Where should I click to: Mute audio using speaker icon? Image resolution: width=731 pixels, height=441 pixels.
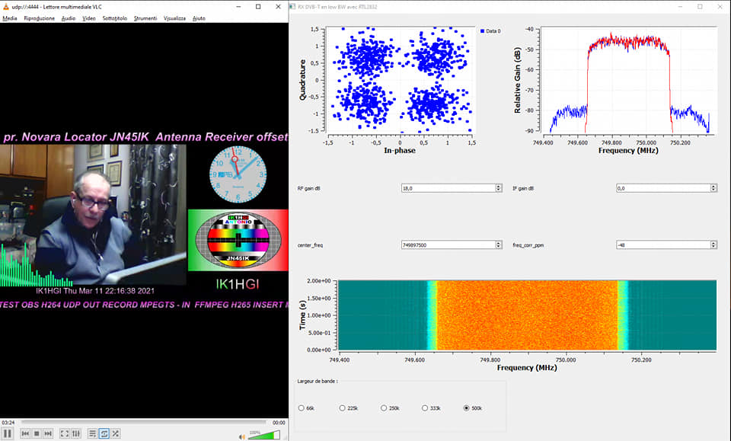[242, 435]
